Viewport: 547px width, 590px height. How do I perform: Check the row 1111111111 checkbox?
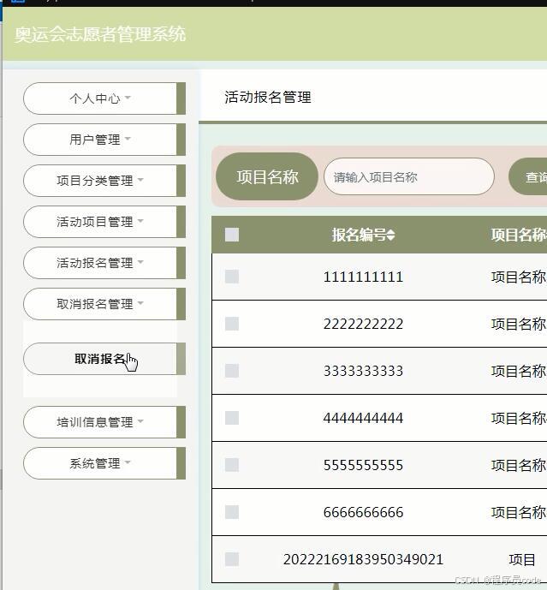point(232,277)
